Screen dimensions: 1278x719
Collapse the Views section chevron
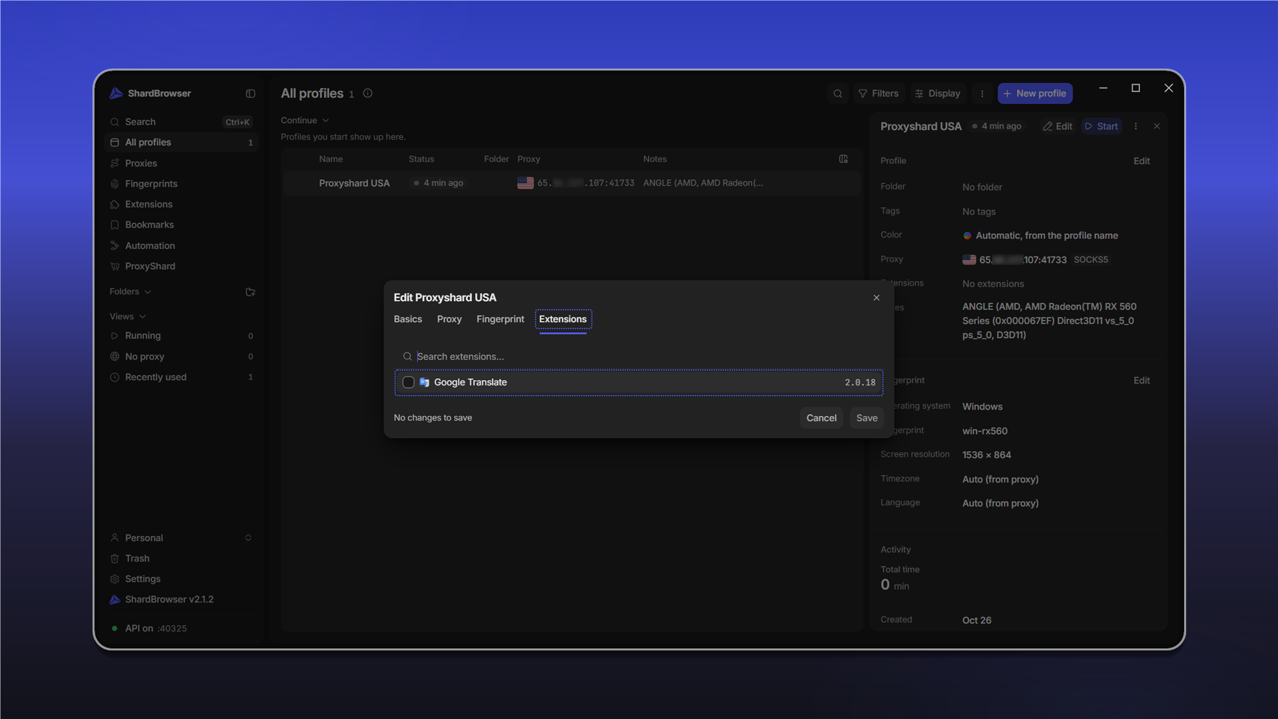[x=142, y=317]
